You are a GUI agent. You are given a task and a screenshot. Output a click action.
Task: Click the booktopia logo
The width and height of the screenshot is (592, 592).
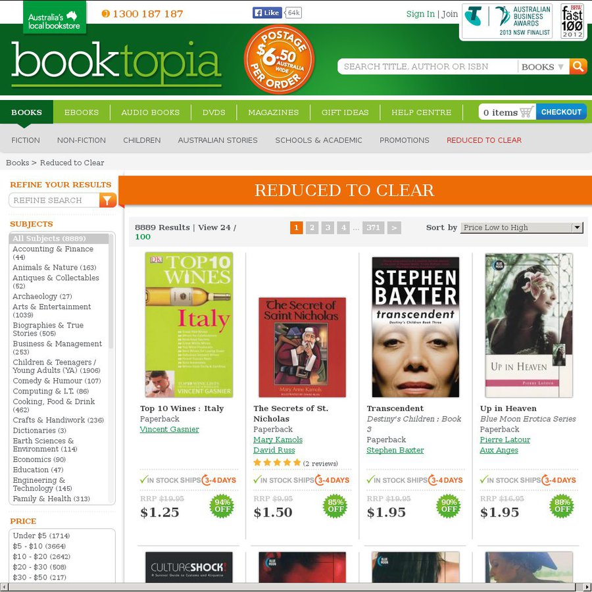point(116,63)
